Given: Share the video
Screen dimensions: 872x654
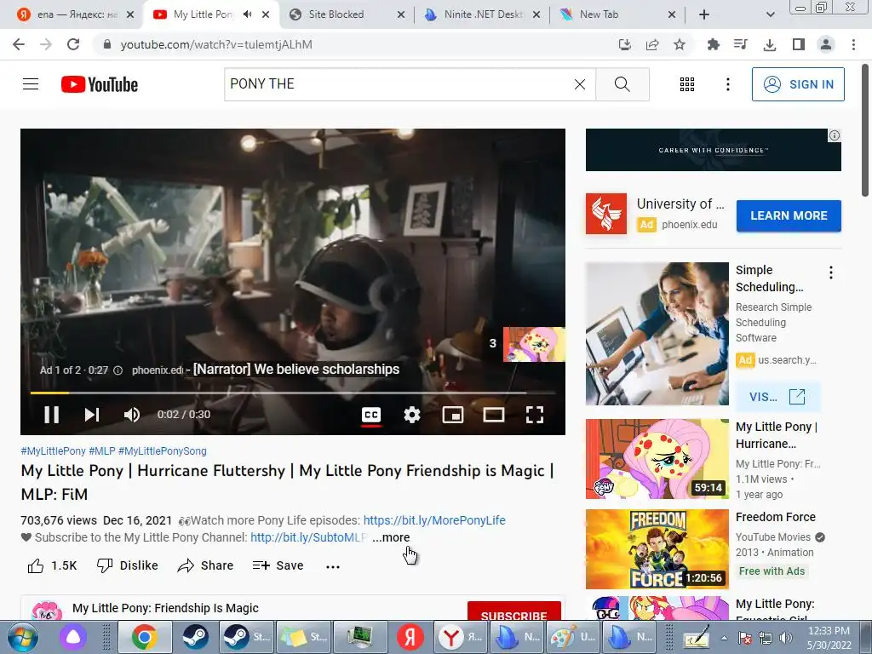Looking at the screenshot, I should [205, 565].
